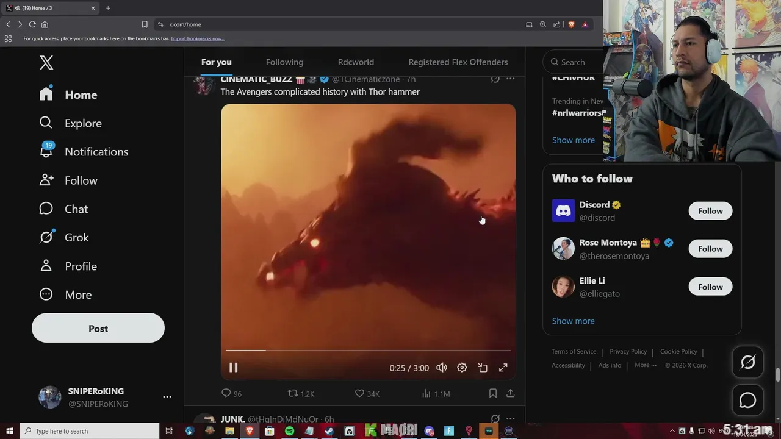Follow the Discord account

tap(710, 211)
